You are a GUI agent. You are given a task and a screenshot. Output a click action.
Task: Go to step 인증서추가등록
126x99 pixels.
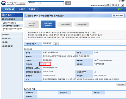click(x=82, y=24)
